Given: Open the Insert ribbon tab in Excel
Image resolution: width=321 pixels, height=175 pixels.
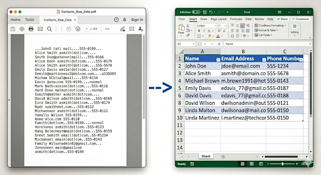Looking at the screenshot, I should pyautogui.click(x=193, y=19).
